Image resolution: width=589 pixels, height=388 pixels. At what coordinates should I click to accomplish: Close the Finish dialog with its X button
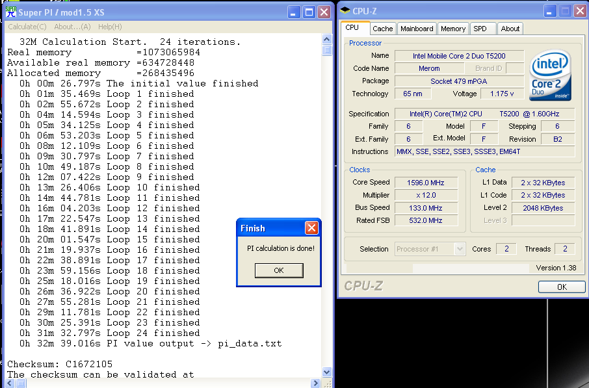point(311,227)
